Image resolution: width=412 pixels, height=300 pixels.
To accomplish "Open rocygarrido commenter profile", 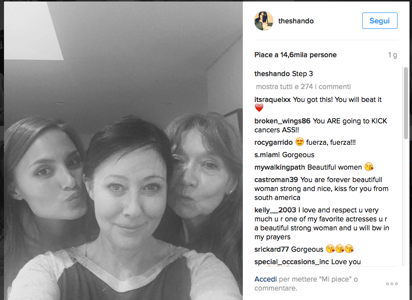I will click(273, 143).
